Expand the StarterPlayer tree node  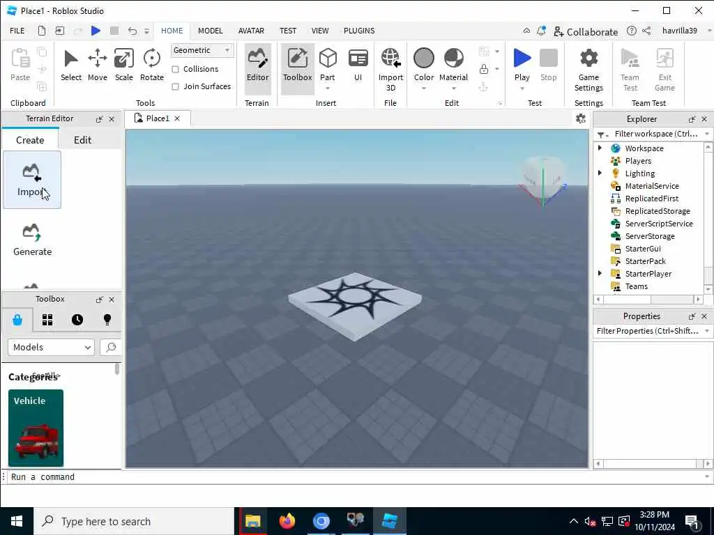600,273
